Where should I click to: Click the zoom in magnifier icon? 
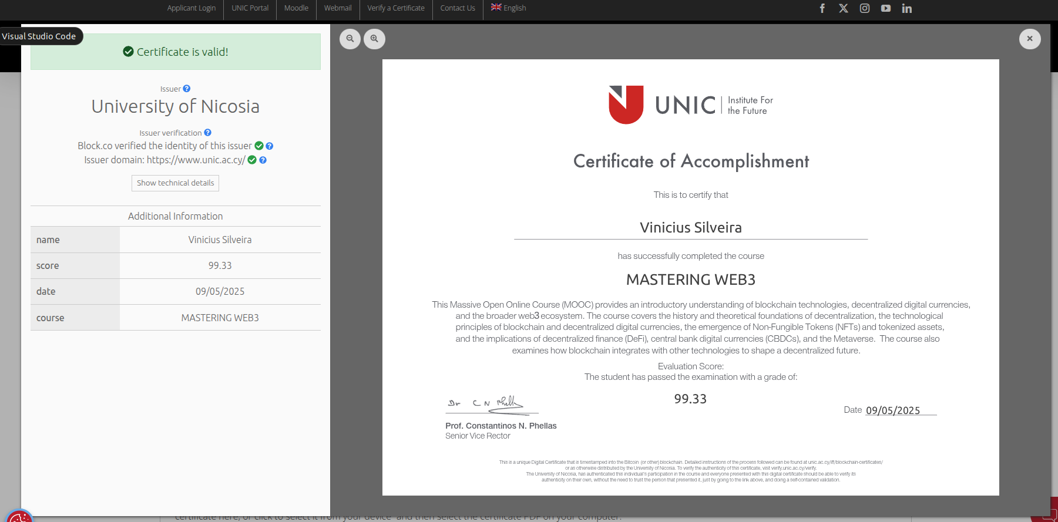[x=374, y=39]
